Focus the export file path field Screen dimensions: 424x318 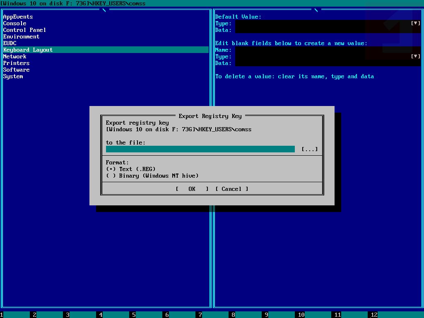pos(200,149)
